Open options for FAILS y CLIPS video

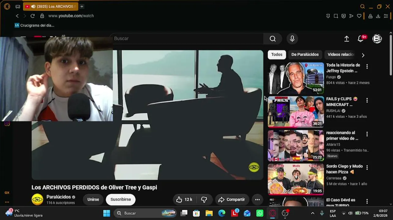(x=367, y=100)
